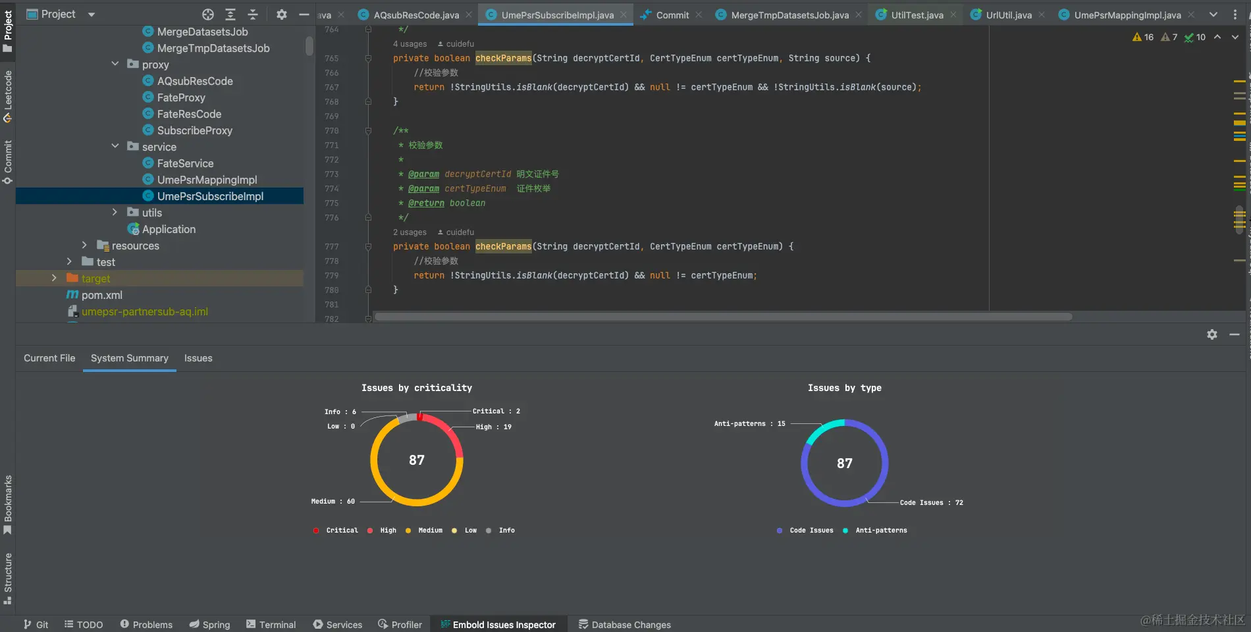Toggle Low legend item in criticality chart
Viewport: 1251px width, 632px height.
(464, 531)
